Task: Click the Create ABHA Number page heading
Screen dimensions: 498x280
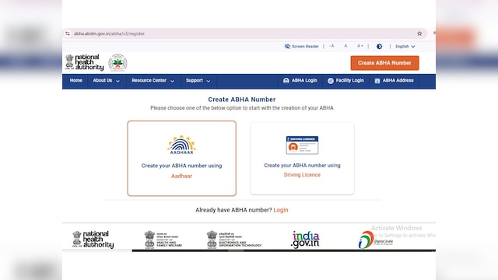Action: [242, 100]
